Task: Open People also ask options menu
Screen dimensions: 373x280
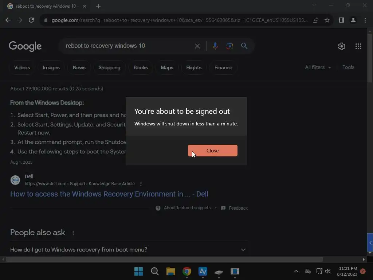Action: pyautogui.click(x=73, y=233)
